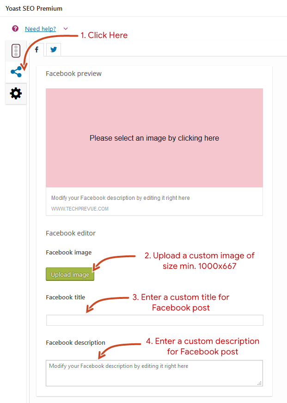
Task: Expand the Need help chevron arrow
Action: (x=66, y=29)
